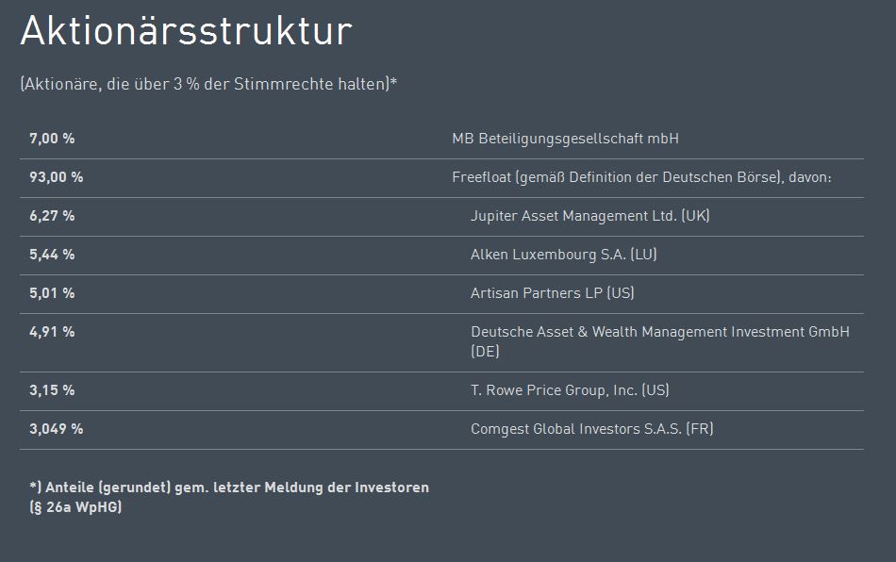Click the subtitle about 3 % Stimmrechte

coord(208,84)
